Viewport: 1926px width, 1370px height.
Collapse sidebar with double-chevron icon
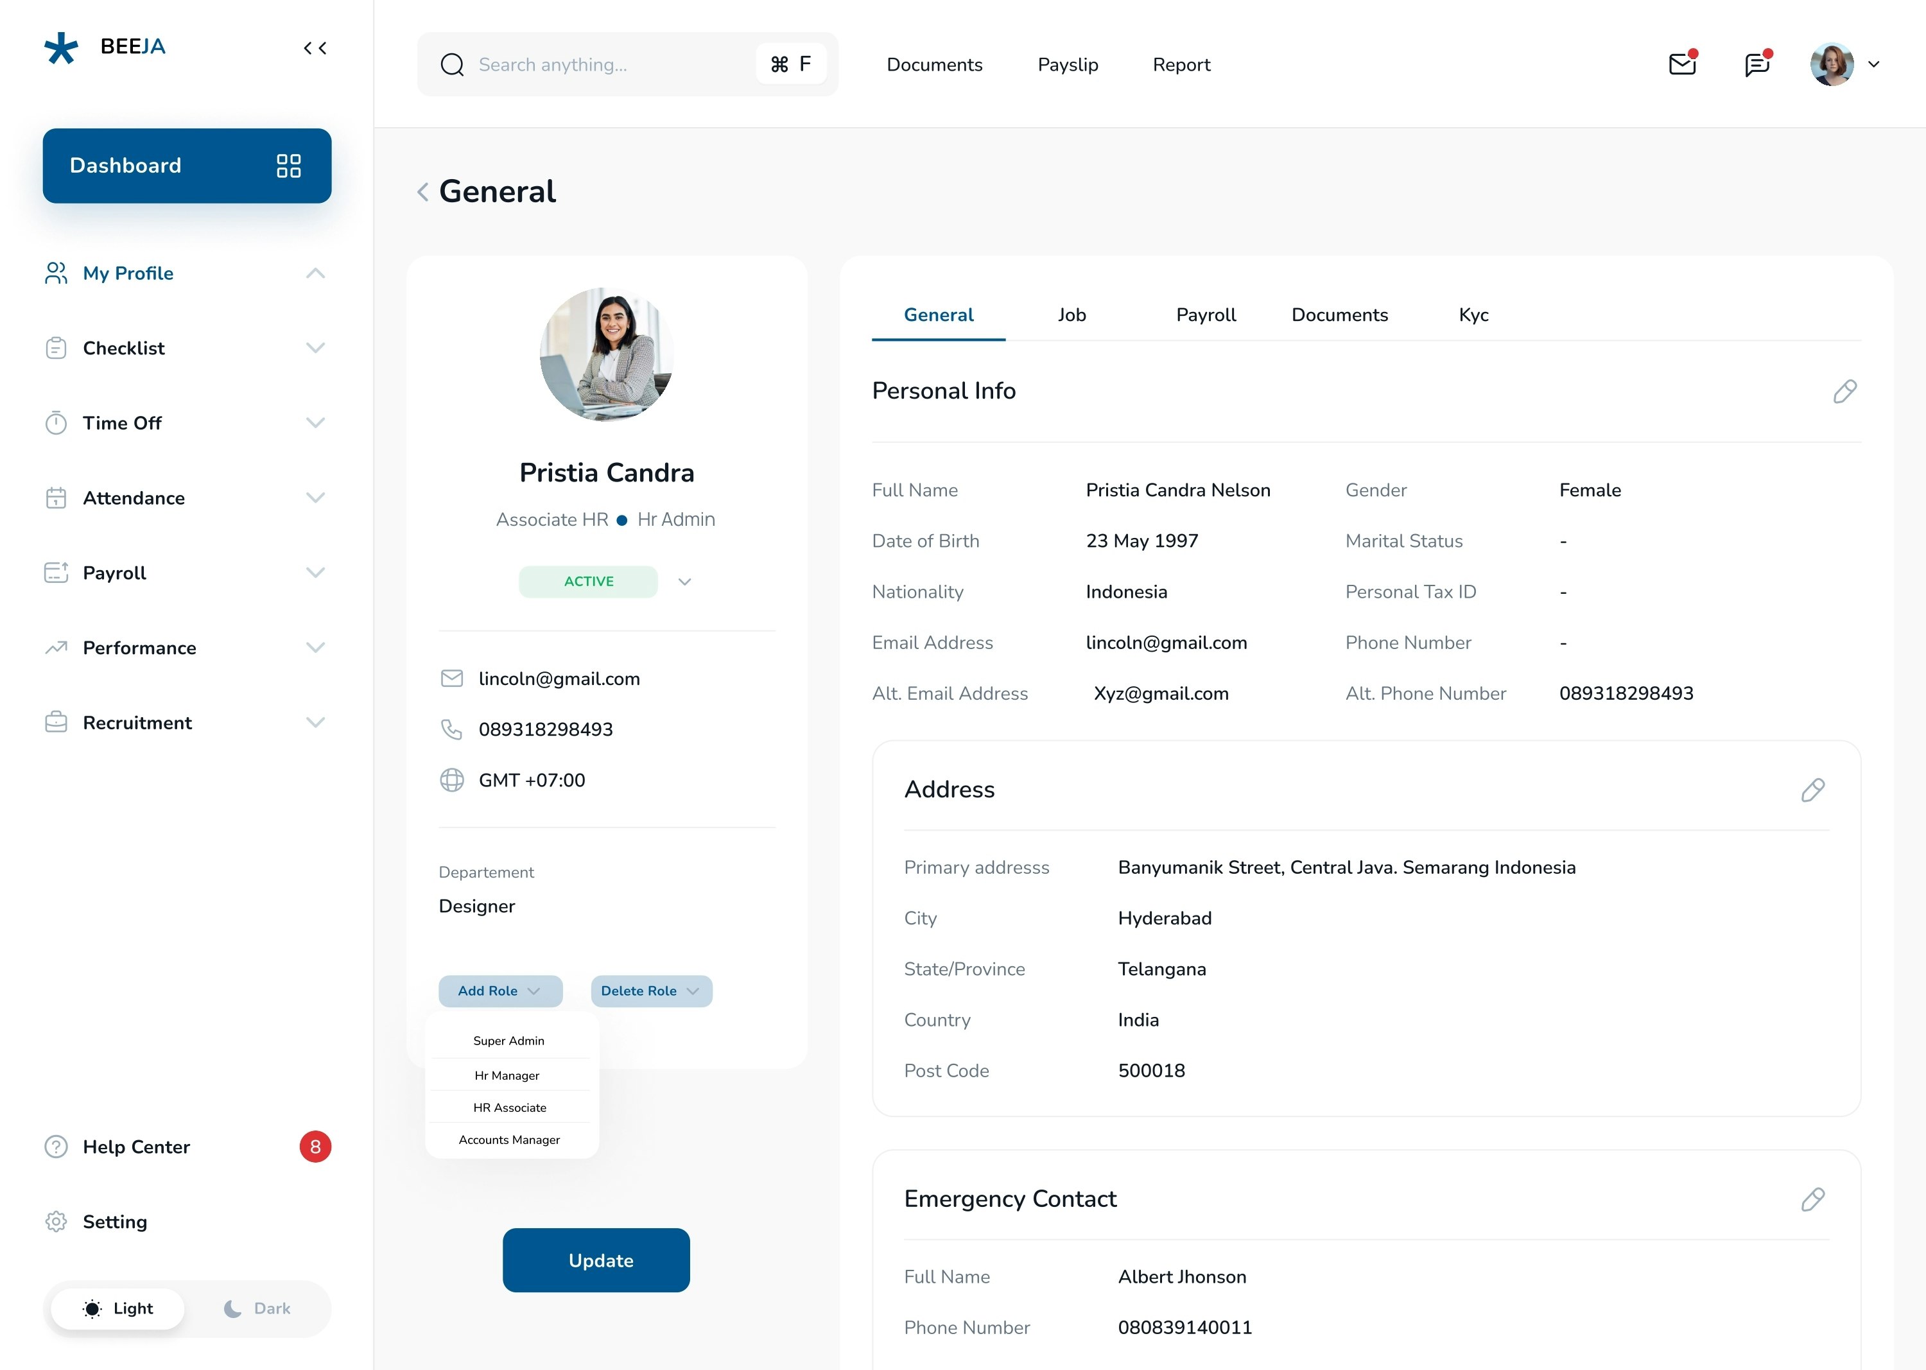point(315,48)
